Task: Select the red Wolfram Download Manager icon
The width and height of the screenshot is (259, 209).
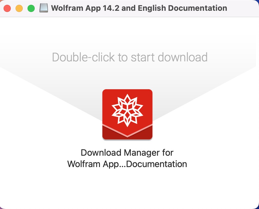Action: 127,114
